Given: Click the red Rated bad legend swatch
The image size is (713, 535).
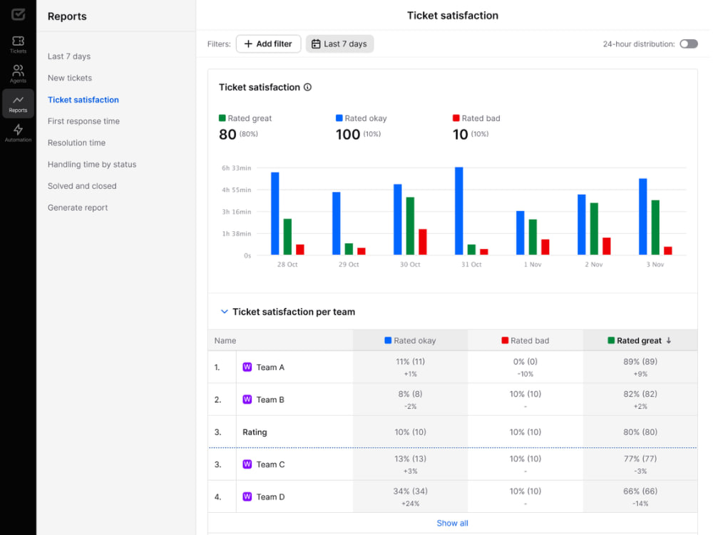Looking at the screenshot, I should click(x=456, y=118).
